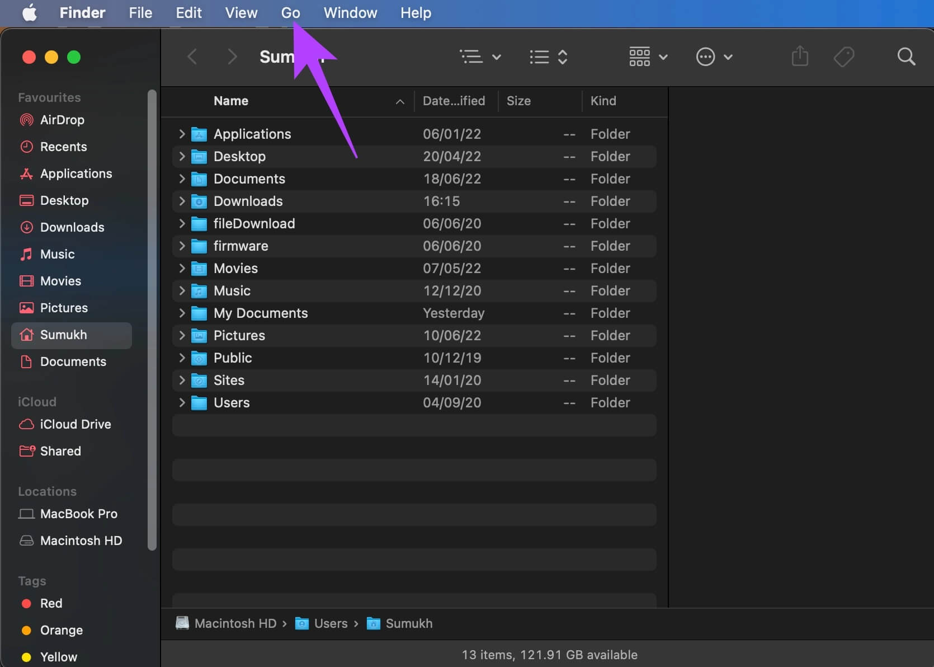
Task: Click the Tags icon in toolbar
Action: pos(843,57)
